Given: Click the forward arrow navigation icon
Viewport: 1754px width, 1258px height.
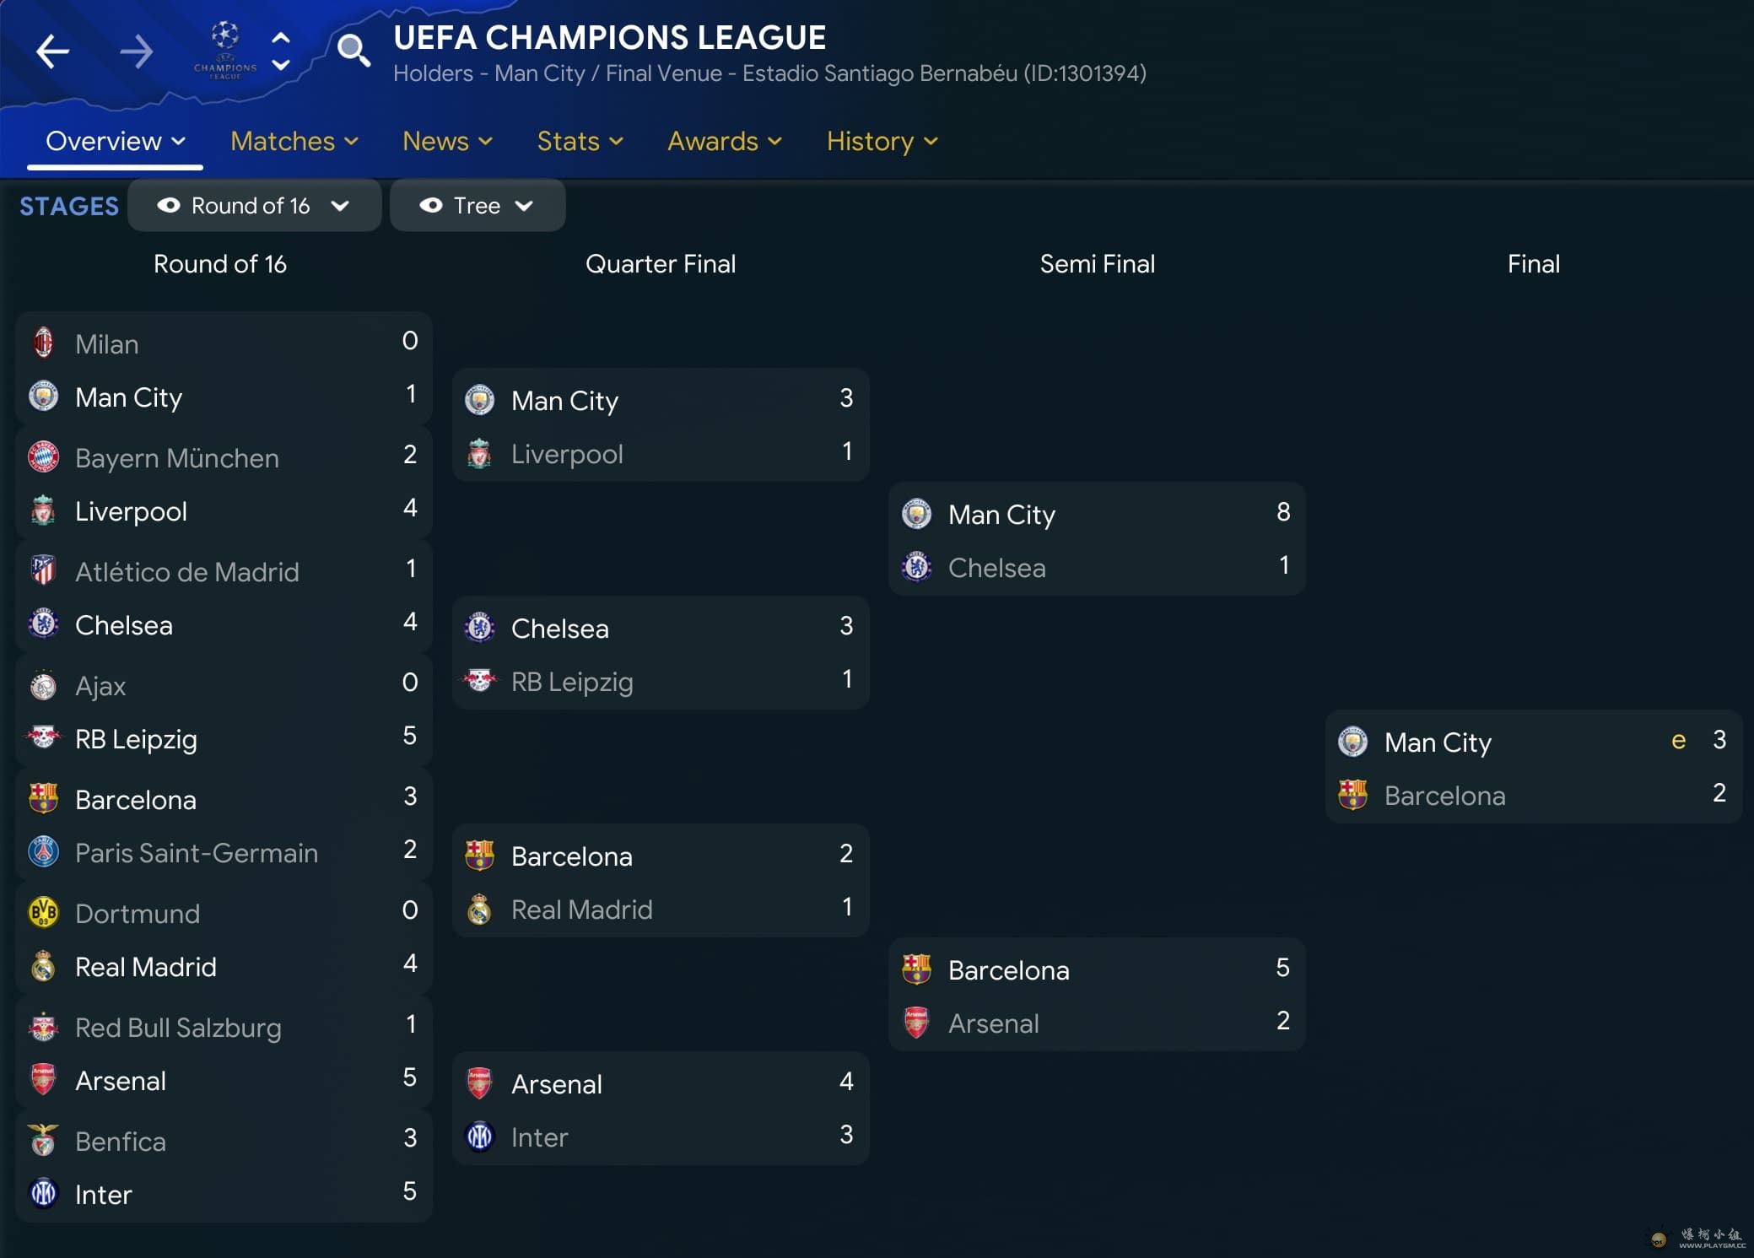Looking at the screenshot, I should [136, 51].
